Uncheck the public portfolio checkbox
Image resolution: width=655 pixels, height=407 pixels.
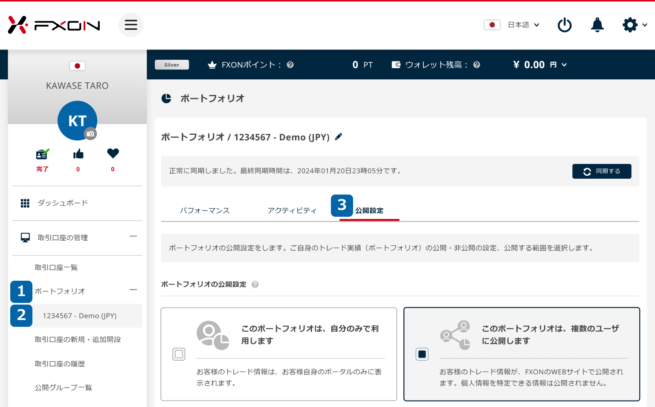point(422,354)
